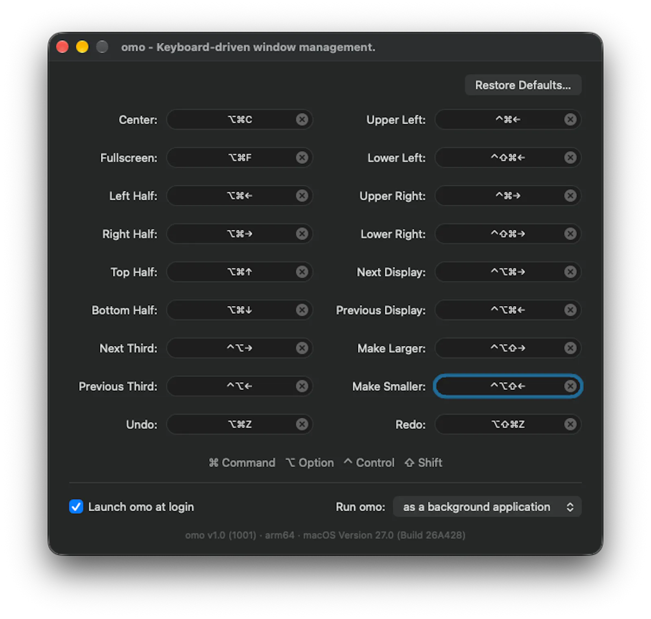Delete the Redo shortcut with X icon

570,424
